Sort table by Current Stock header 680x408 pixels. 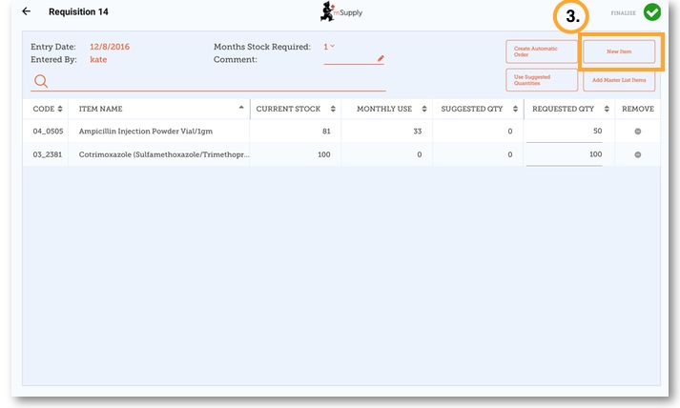296,109
